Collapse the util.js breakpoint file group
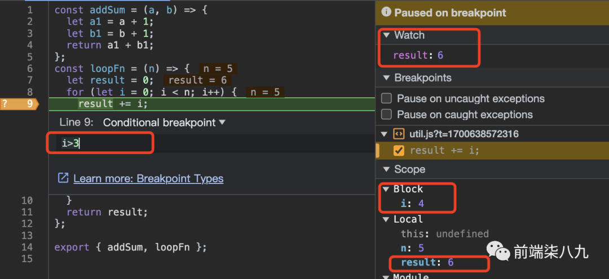This screenshot has width=609, height=279. 385,134
